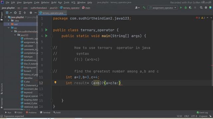Open Project panel options gear
This screenshot has width=213, height=119.
pyautogui.click(x=31, y=13)
